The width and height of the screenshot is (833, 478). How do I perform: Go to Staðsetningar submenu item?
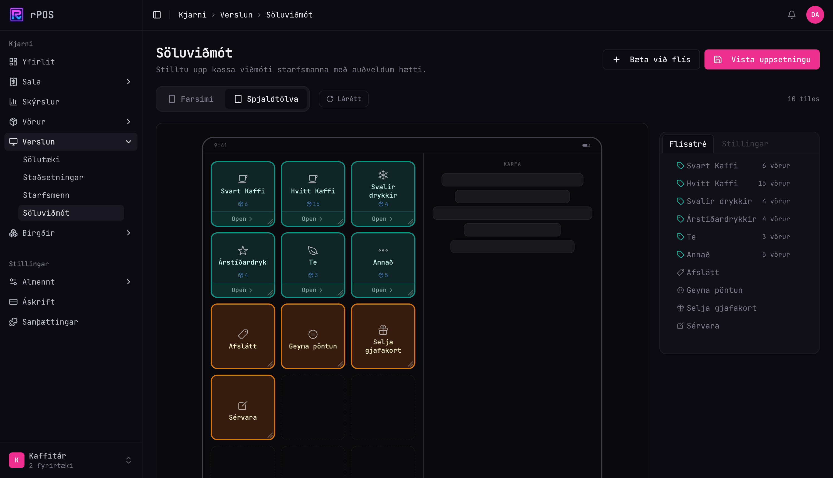pyautogui.click(x=71, y=178)
